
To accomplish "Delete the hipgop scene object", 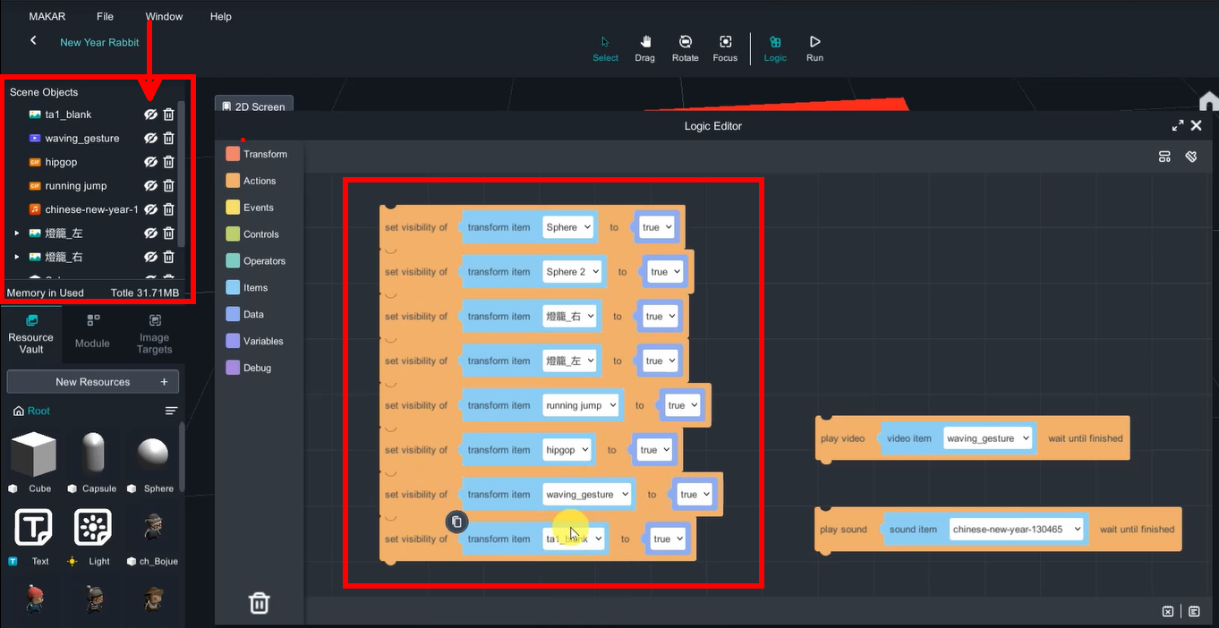I will pyautogui.click(x=168, y=162).
